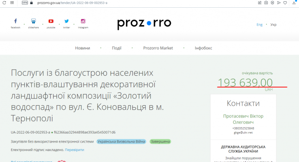
Task: Reload the page with the refresh icon
Action: click(x=4, y=3)
